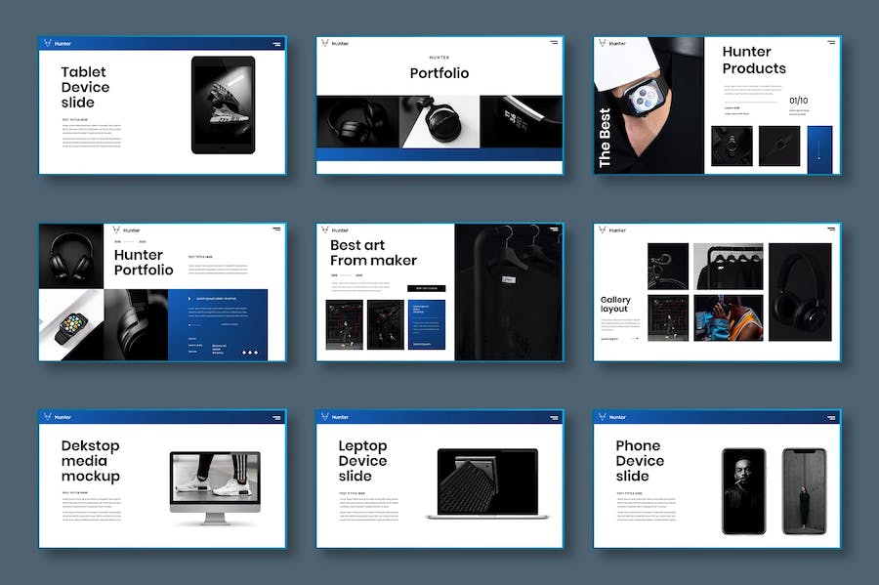Click the black button on Best art slide
The width and height of the screenshot is (879, 585).
click(x=427, y=288)
